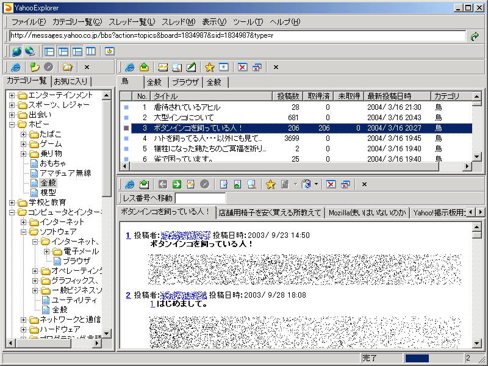Sort by 投稿数 column header
The width and height of the screenshot is (488, 366).
pos(288,96)
